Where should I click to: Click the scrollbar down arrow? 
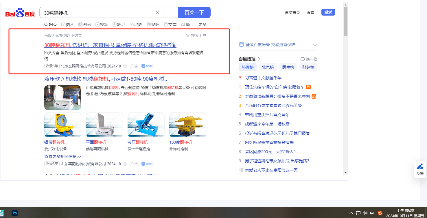345,173
